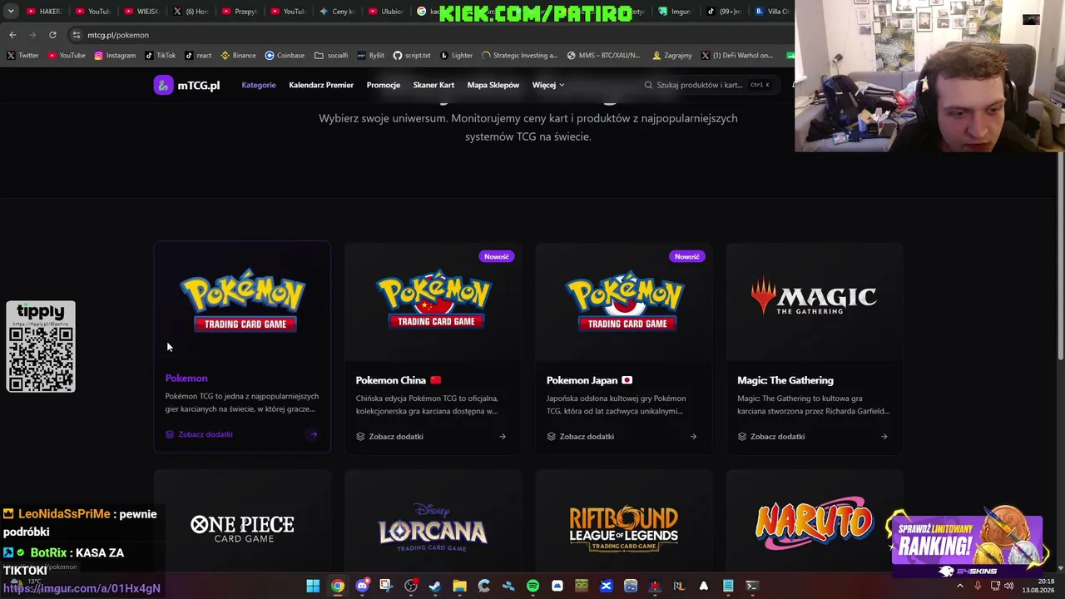The height and width of the screenshot is (599, 1065).
Task: Select the One Piece Card Game logo
Action: click(x=242, y=528)
